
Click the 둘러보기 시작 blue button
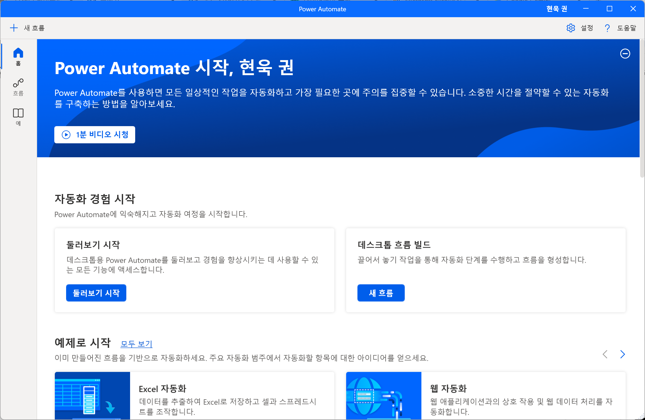[x=96, y=293]
